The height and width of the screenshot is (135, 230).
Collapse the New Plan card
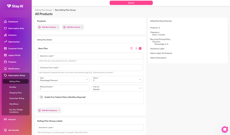click(140, 48)
